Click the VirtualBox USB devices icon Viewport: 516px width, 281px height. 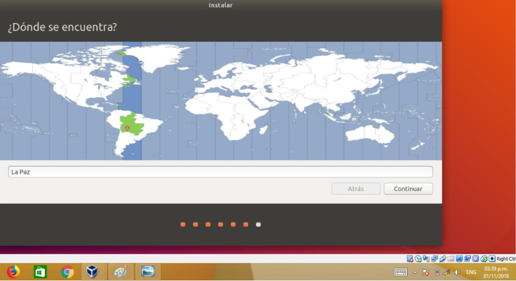tap(443, 259)
